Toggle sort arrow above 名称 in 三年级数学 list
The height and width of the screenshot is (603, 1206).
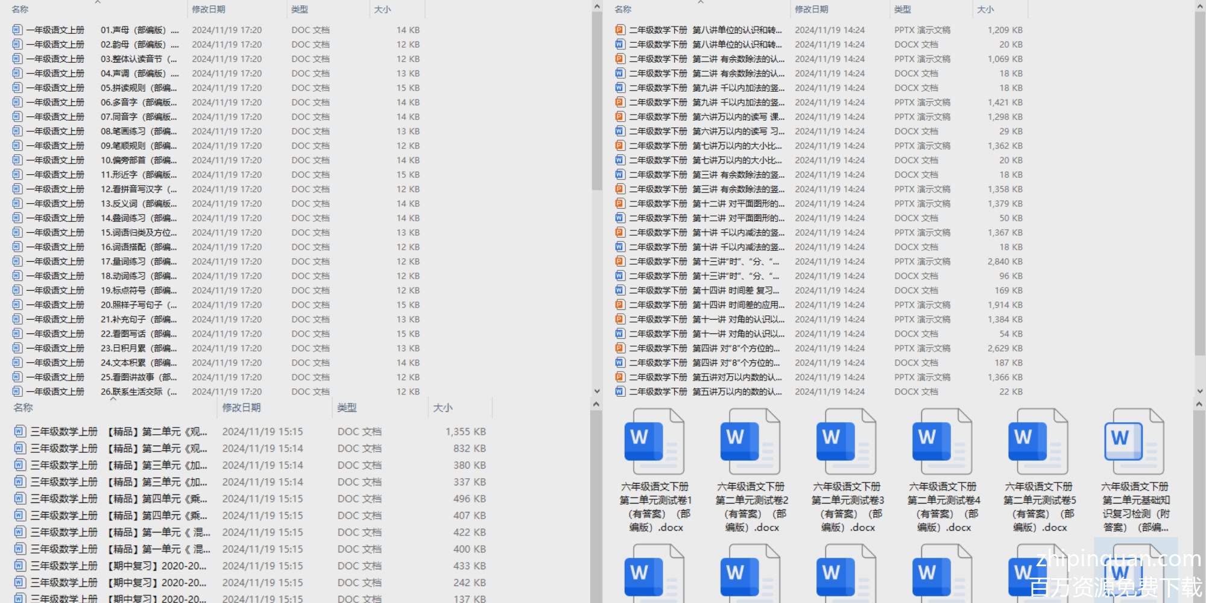113,399
